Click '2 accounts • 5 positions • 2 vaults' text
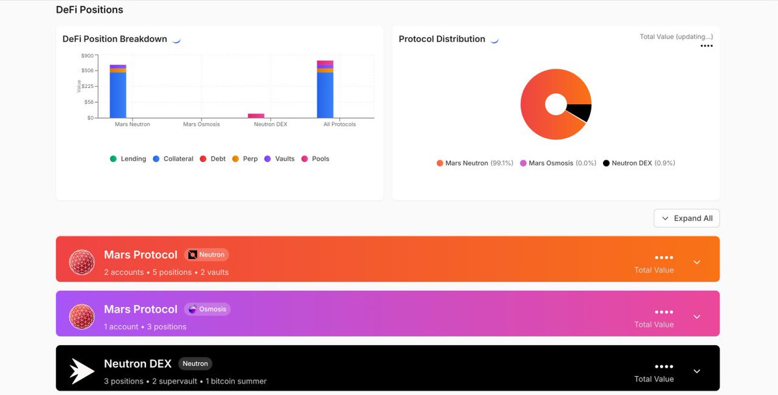The height and width of the screenshot is (395, 778). click(166, 272)
